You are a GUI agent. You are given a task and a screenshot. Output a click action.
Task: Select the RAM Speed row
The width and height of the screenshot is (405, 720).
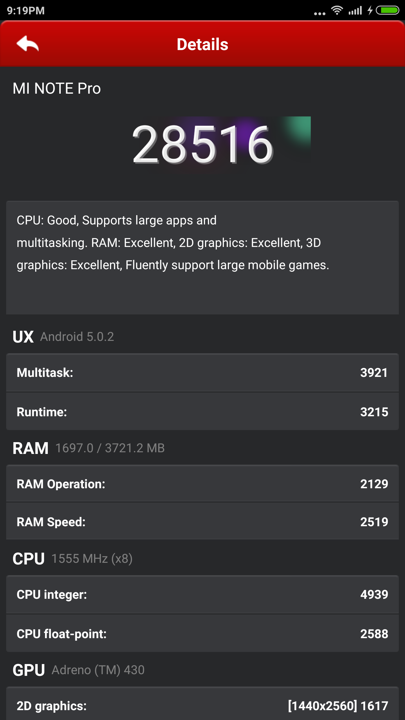coord(202,522)
